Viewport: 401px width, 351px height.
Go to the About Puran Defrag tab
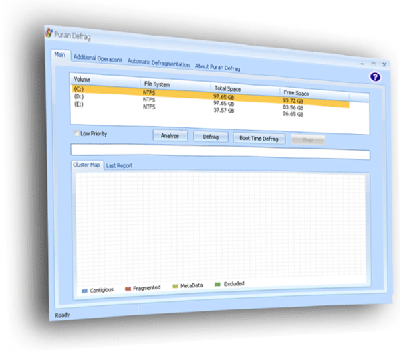click(x=217, y=68)
